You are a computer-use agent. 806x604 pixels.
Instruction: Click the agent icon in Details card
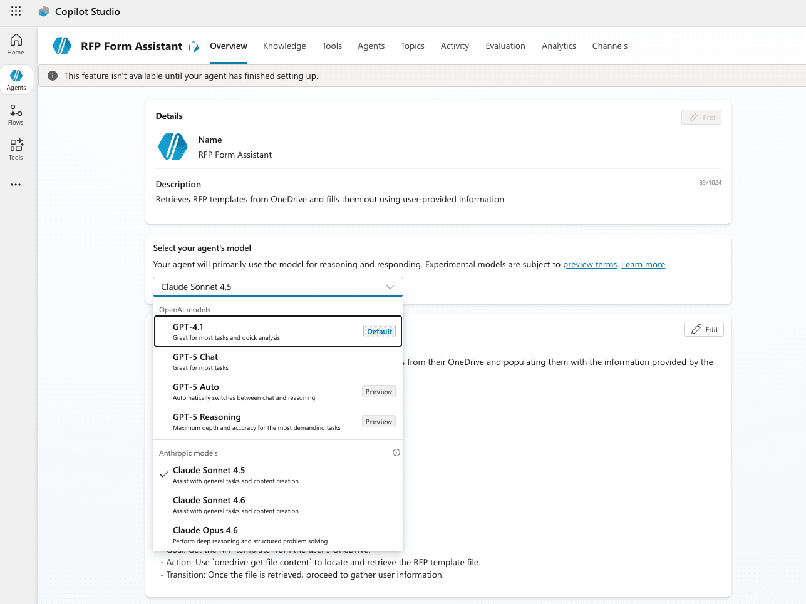(x=173, y=146)
